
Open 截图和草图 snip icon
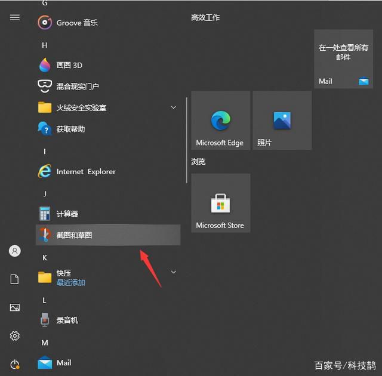coord(45,235)
